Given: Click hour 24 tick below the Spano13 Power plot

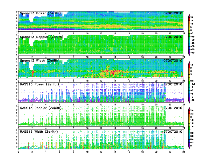Looking at the screenshot, I should tap(184, 33).
